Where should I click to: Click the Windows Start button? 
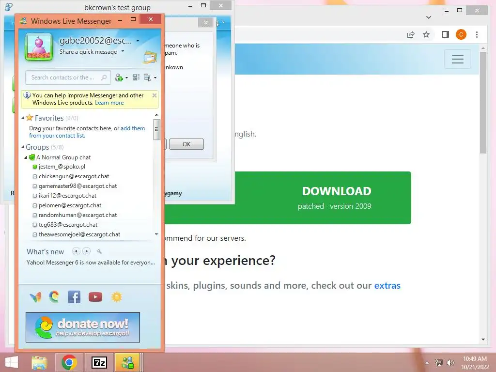click(12, 362)
